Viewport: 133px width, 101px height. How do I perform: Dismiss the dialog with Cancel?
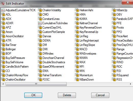coord(100,95)
